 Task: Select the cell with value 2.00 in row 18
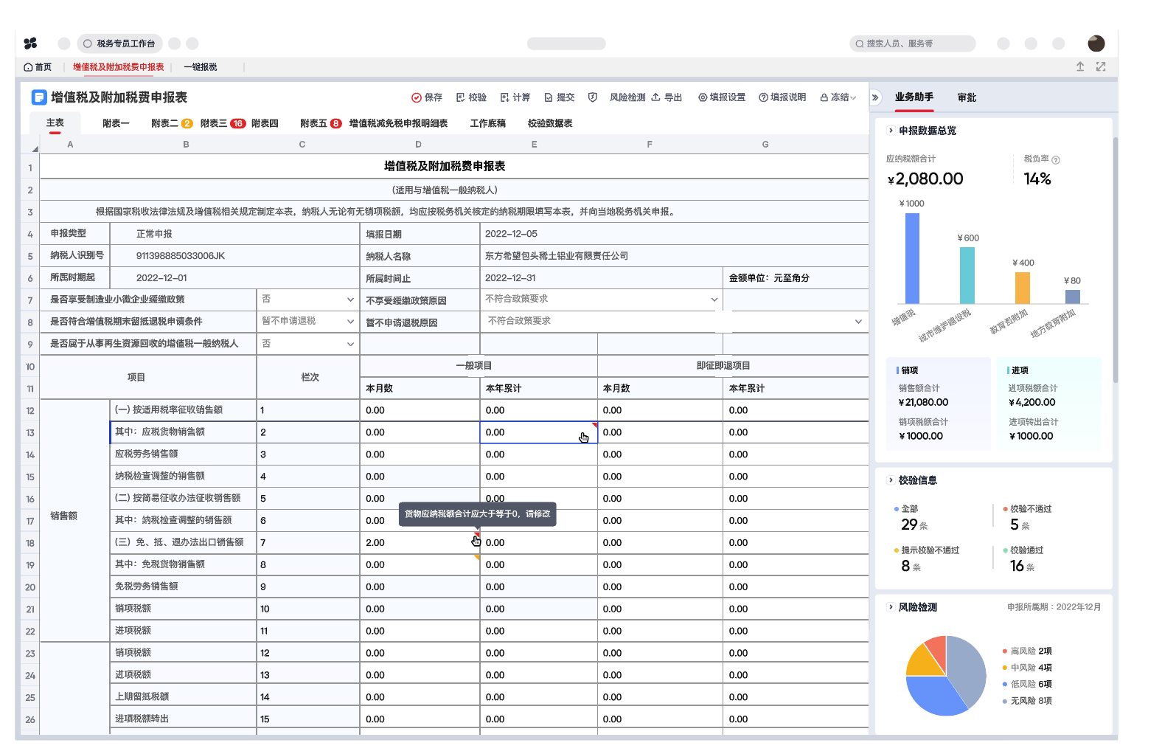(x=420, y=543)
